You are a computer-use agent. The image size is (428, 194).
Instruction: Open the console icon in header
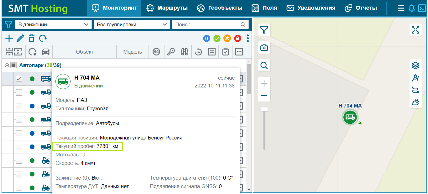(422, 8)
